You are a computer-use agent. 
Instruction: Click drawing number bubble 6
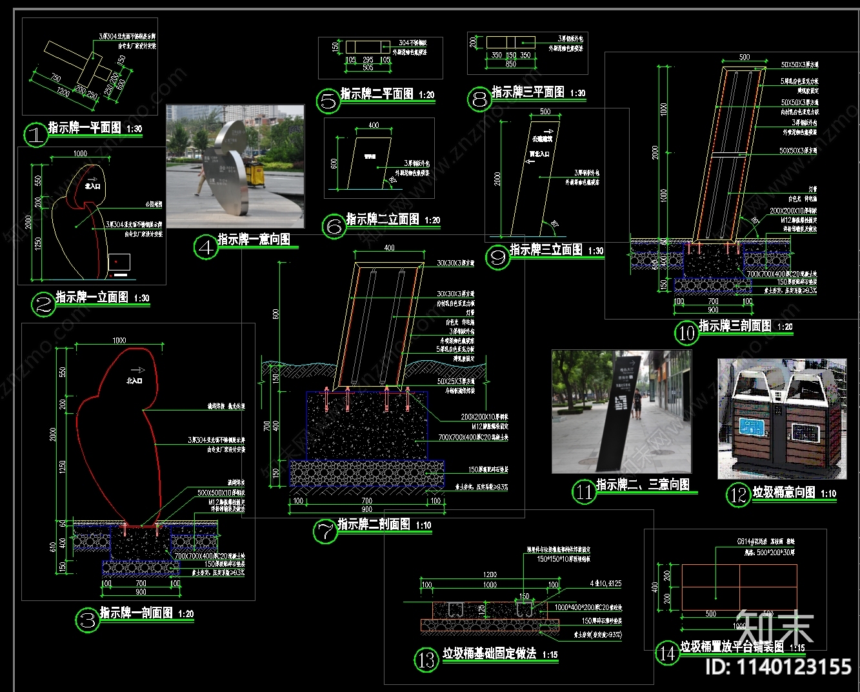[x=334, y=227]
